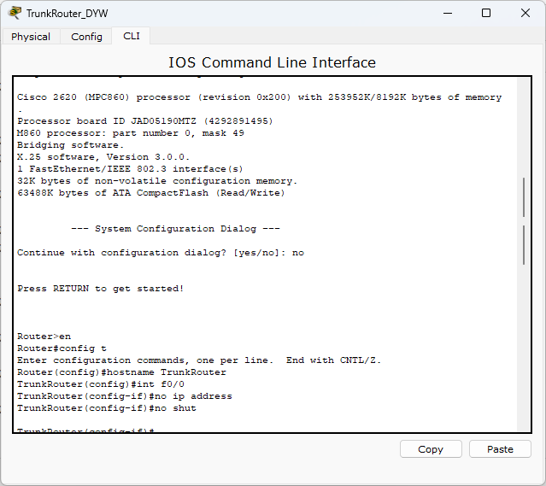The width and height of the screenshot is (546, 486).
Task: Click the 'Bridging software.' line
Action: pos(70,145)
